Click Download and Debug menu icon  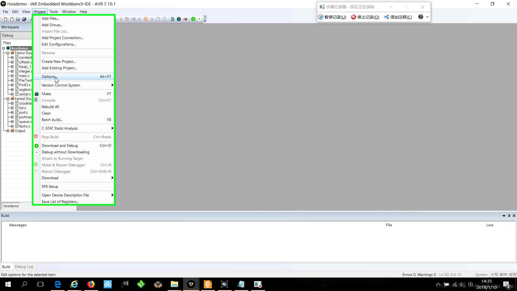click(x=37, y=146)
